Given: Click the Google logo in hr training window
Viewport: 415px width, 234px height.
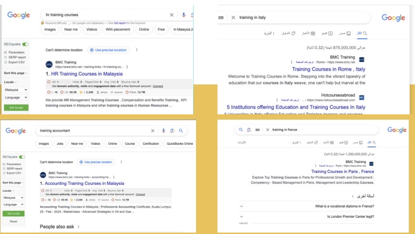Looking at the screenshot, I should pos(19,15).
